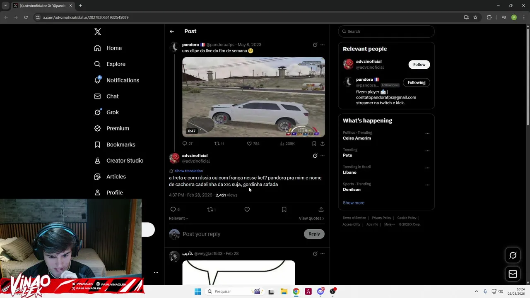This screenshot has height=298, width=530.
Task: Open the more menu on pandora's post
Action: 323,45
